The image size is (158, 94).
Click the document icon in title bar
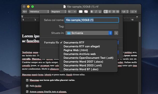pyautogui.click(x=64, y=7)
